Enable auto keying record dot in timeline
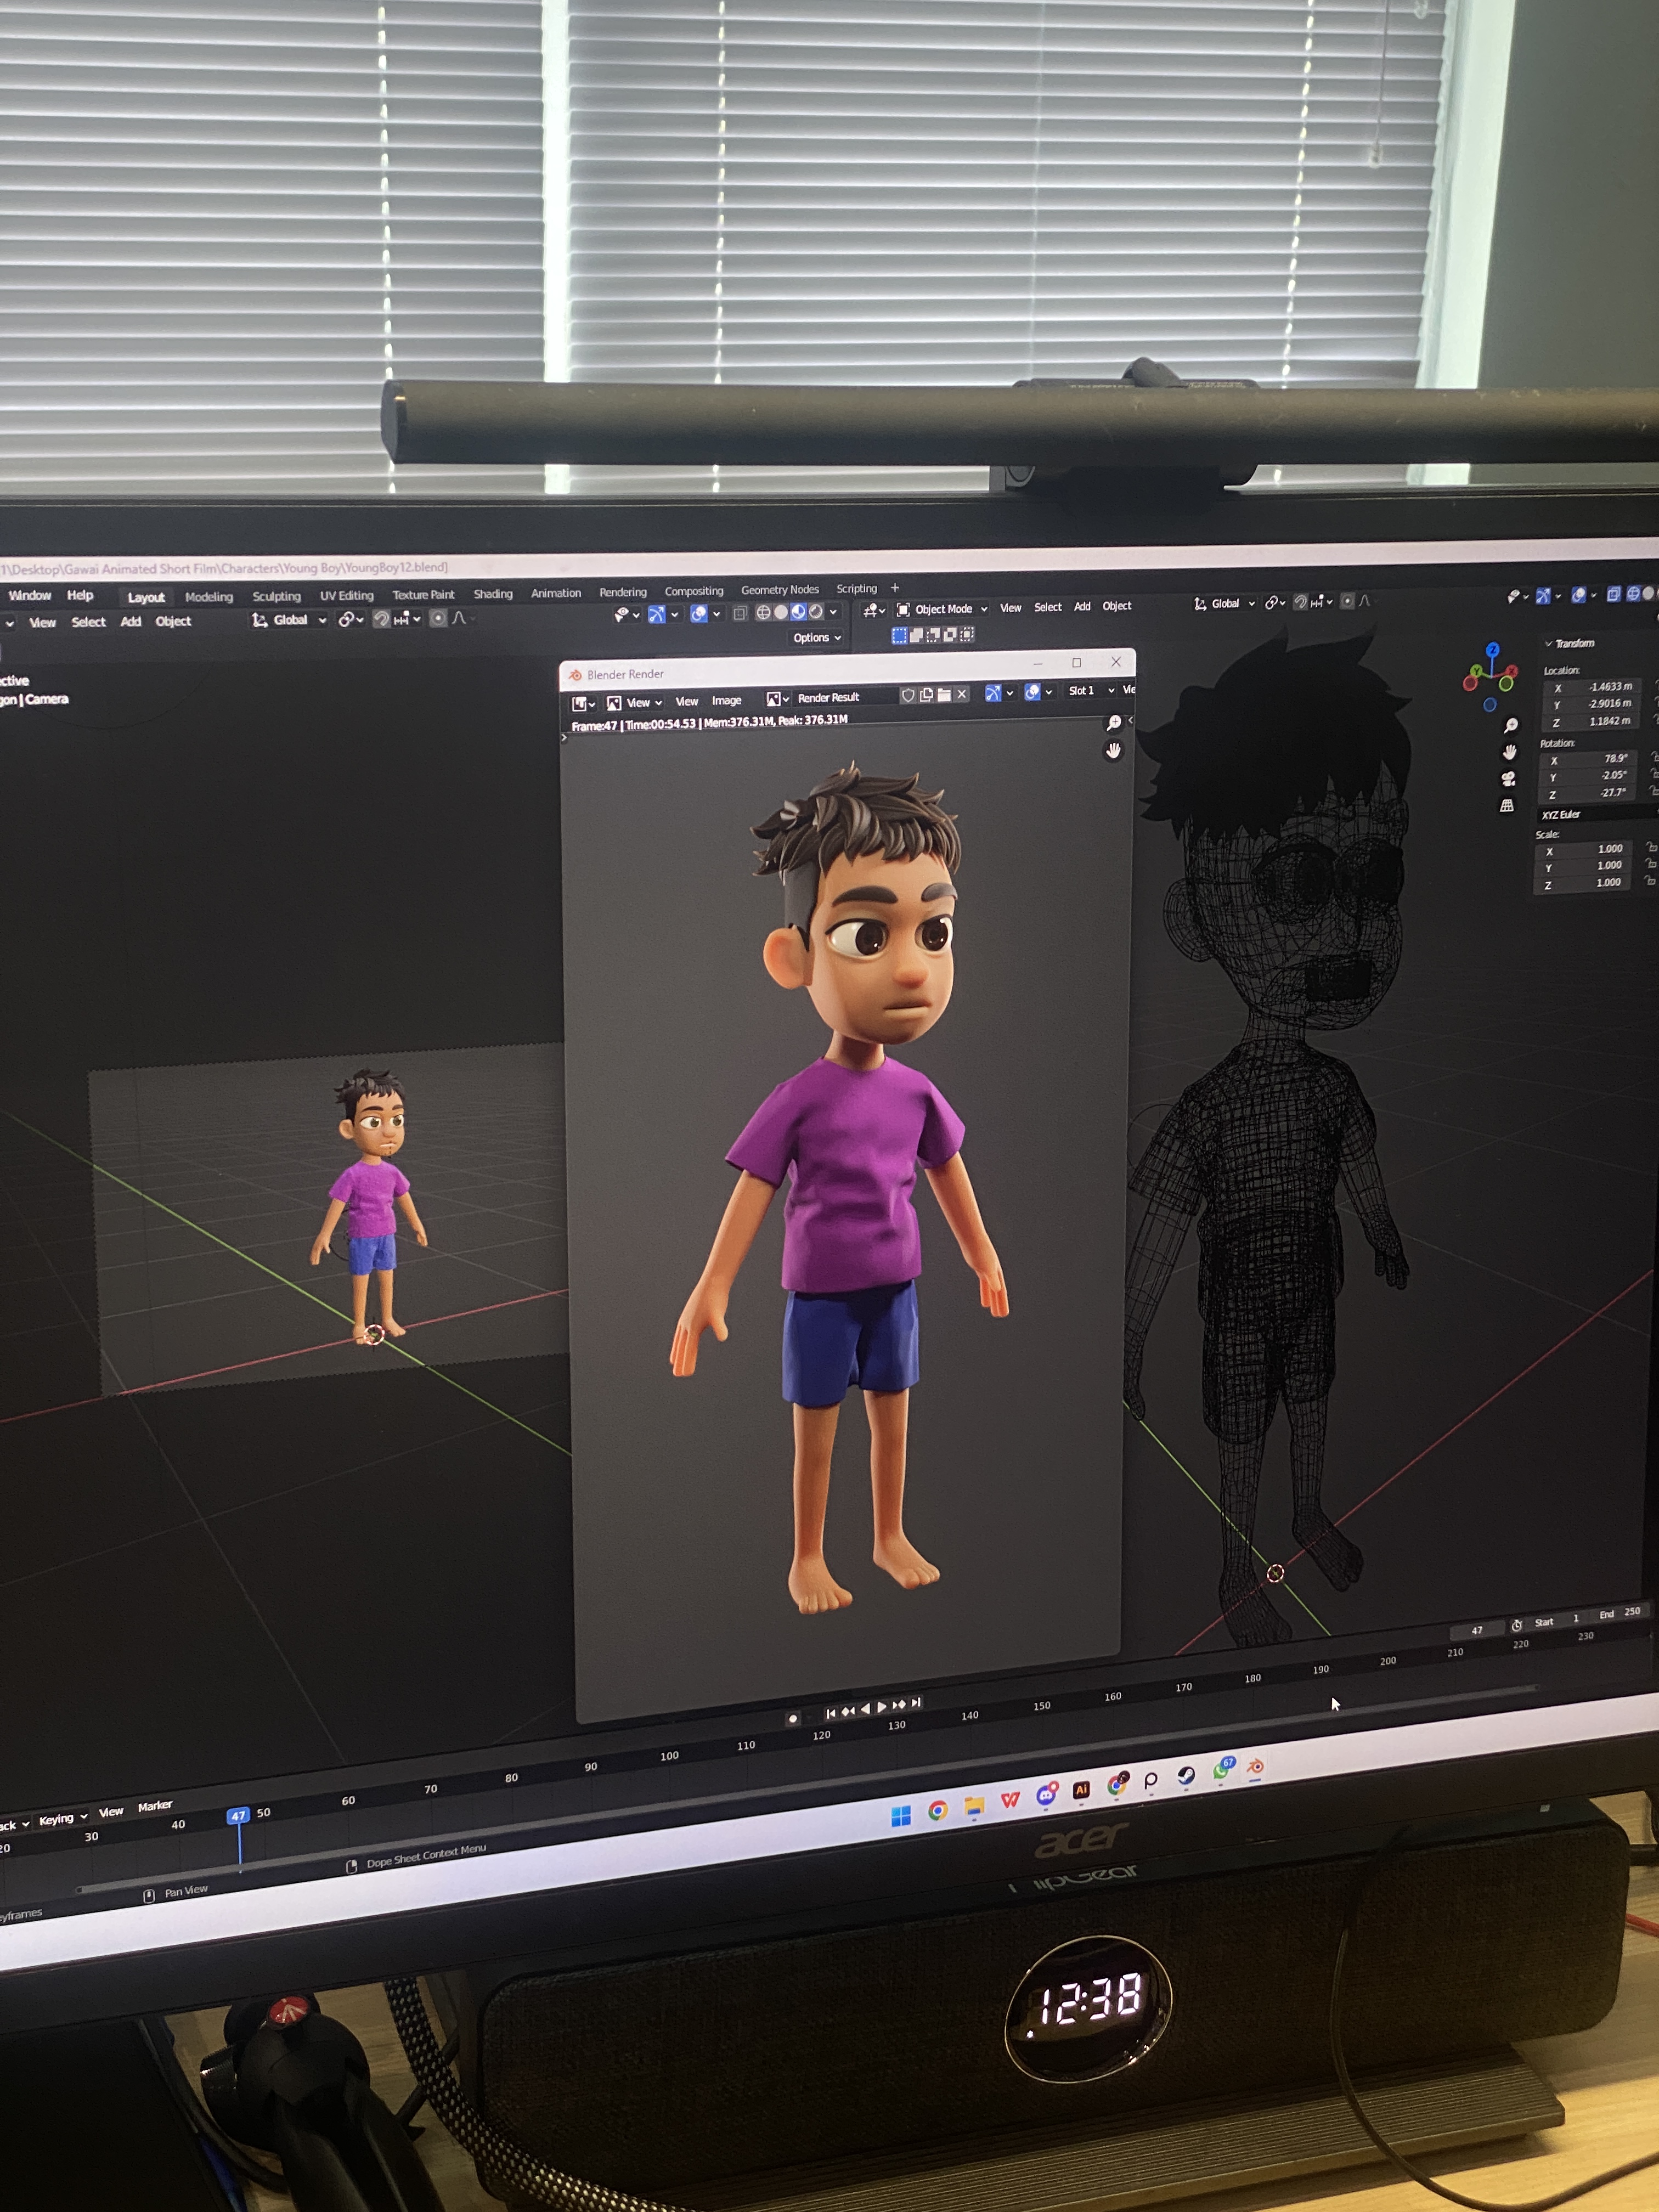The width and height of the screenshot is (1659, 2212). 793,1718
